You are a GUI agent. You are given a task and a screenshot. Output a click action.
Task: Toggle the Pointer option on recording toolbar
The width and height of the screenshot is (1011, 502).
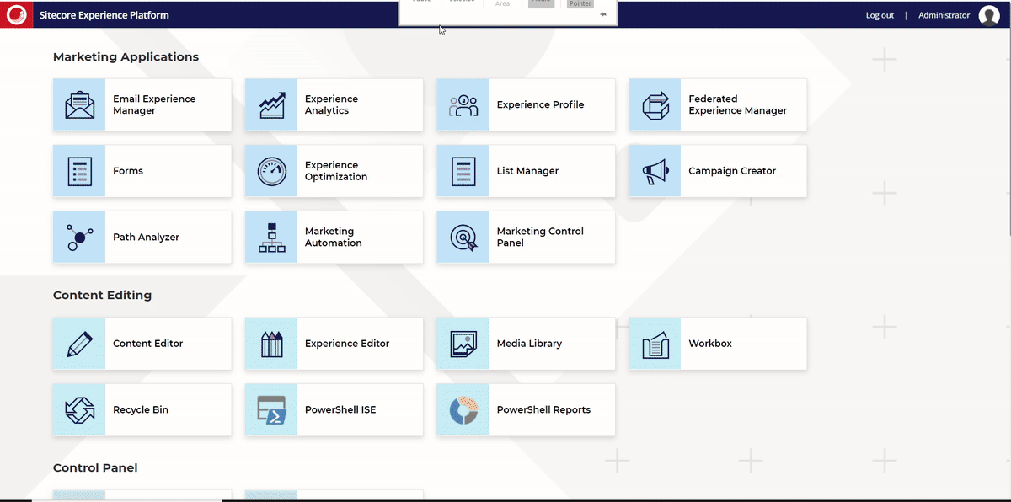coord(580,4)
